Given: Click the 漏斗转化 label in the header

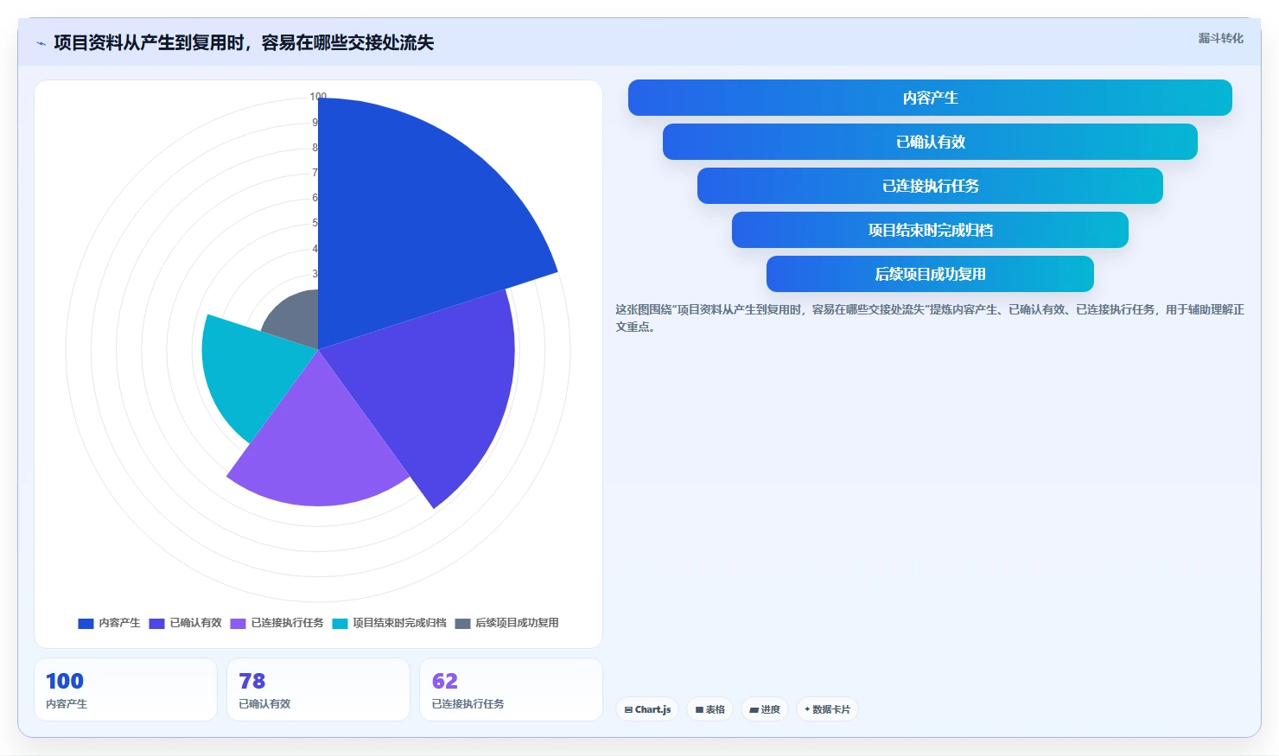Looking at the screenshot, I should click(1220, 38).
